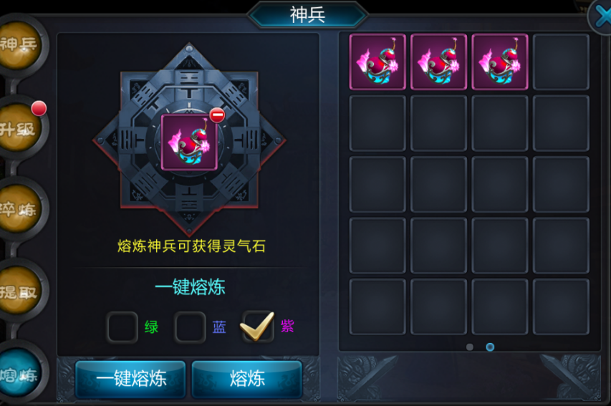Select the third purple gourd weapon in inventory
Viewport: 611px width, 406px height.
[x=499, y=62]
